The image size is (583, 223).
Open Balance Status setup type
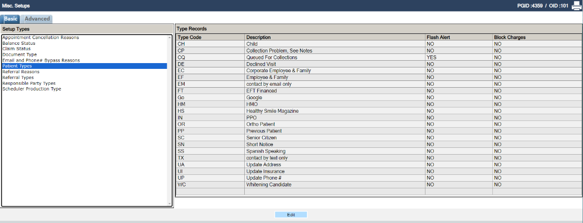coord(18,43)
